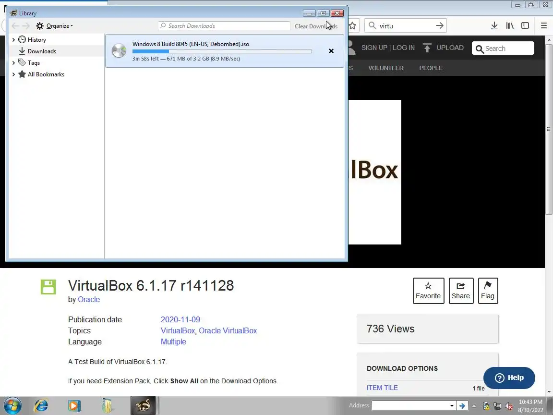Click the bookmark star in browser toolbar
553x415 pixels.
click(x=352, y=26)
